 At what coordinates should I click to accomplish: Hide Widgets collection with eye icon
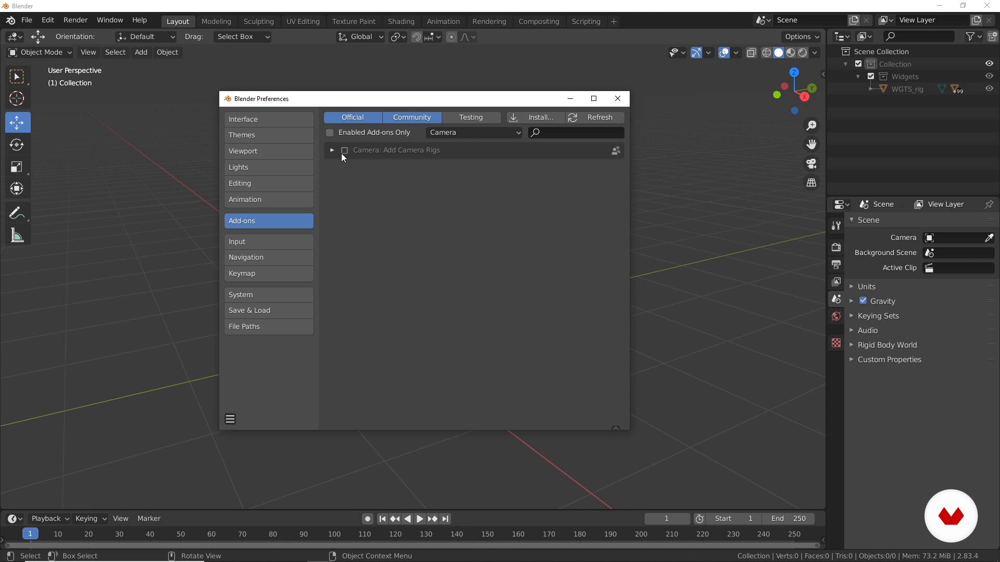(x=989, y=76)
